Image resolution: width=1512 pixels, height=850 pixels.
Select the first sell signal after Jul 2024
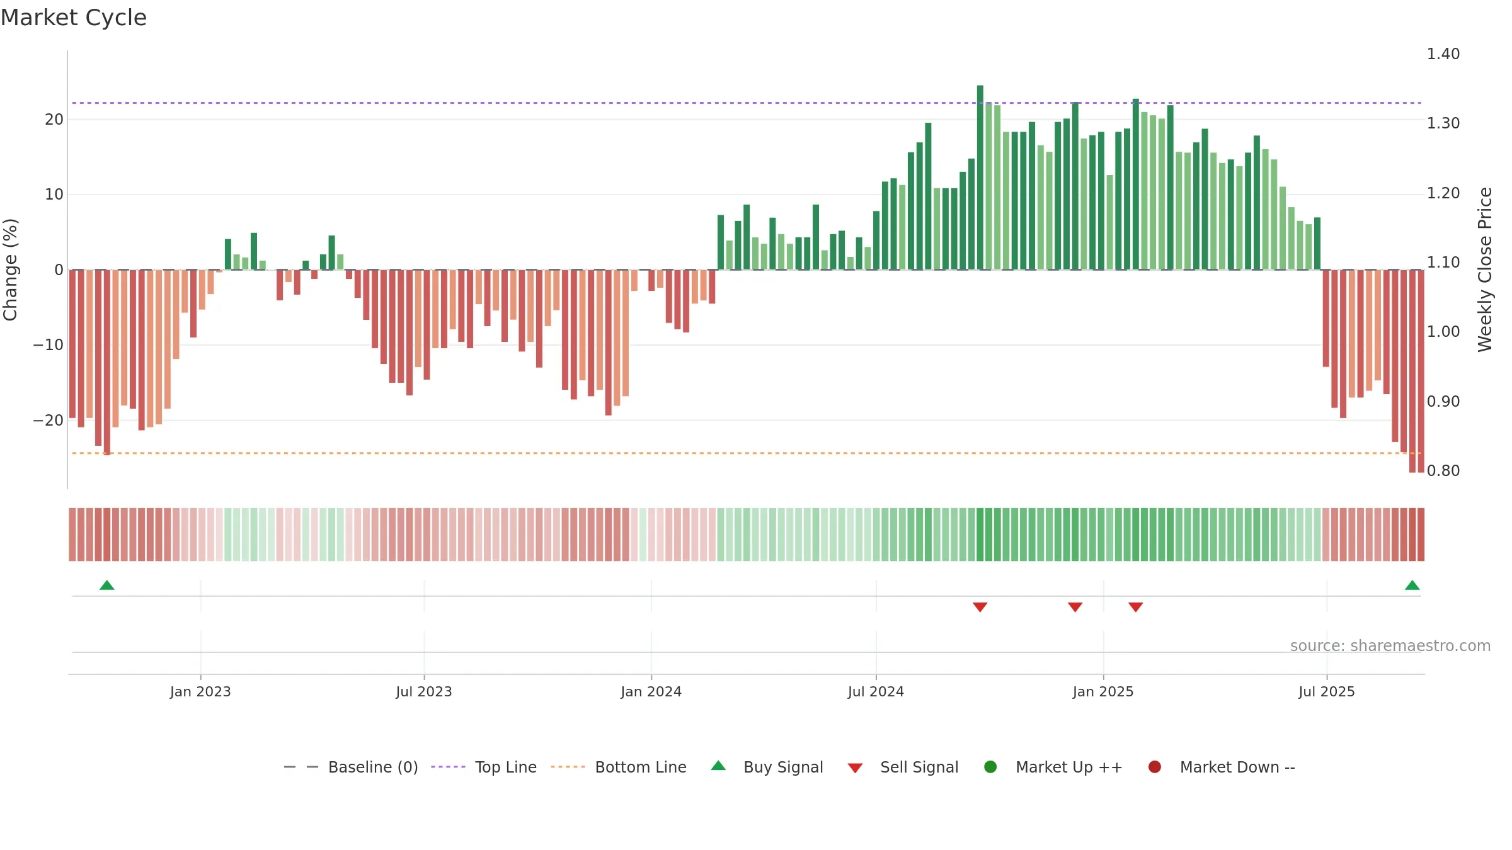click(x=980, y=607)
